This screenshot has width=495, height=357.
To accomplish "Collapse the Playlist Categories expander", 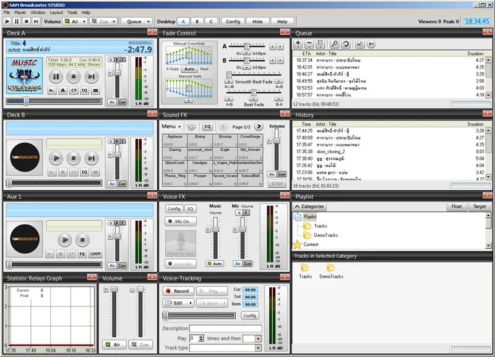I will point(309,206).
